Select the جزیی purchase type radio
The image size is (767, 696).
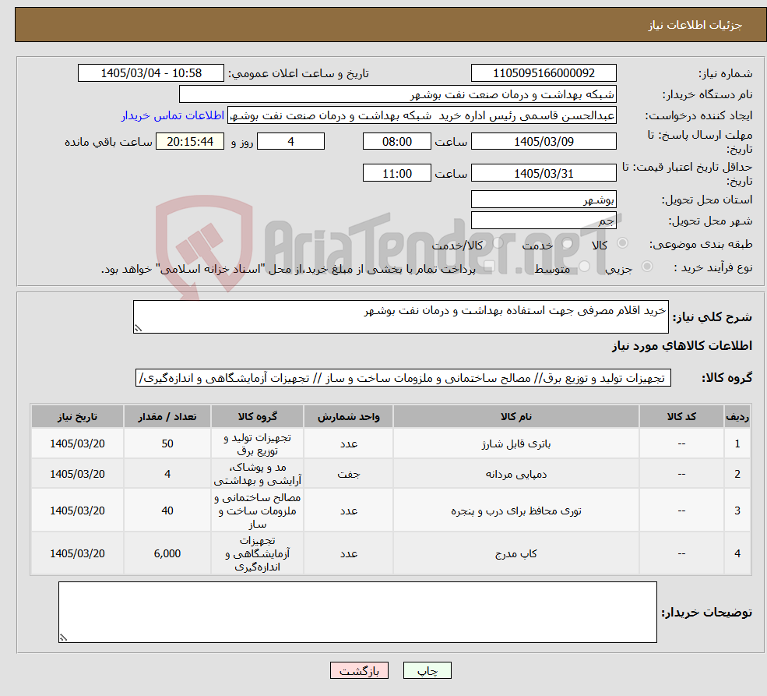click(x=646, y=267)
